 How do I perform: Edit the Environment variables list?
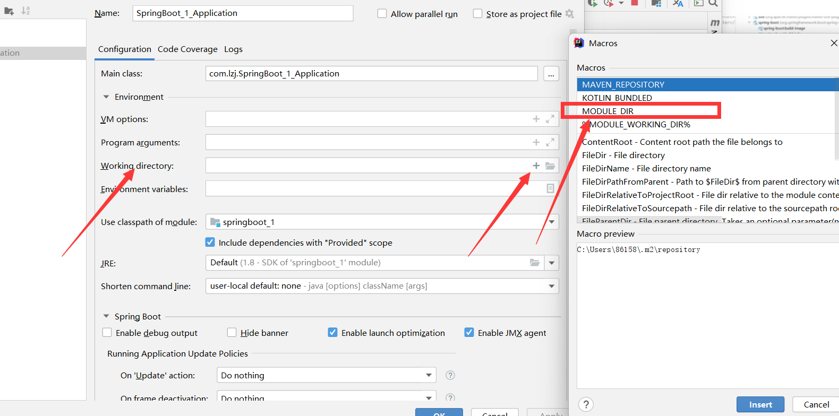(550, 188)
